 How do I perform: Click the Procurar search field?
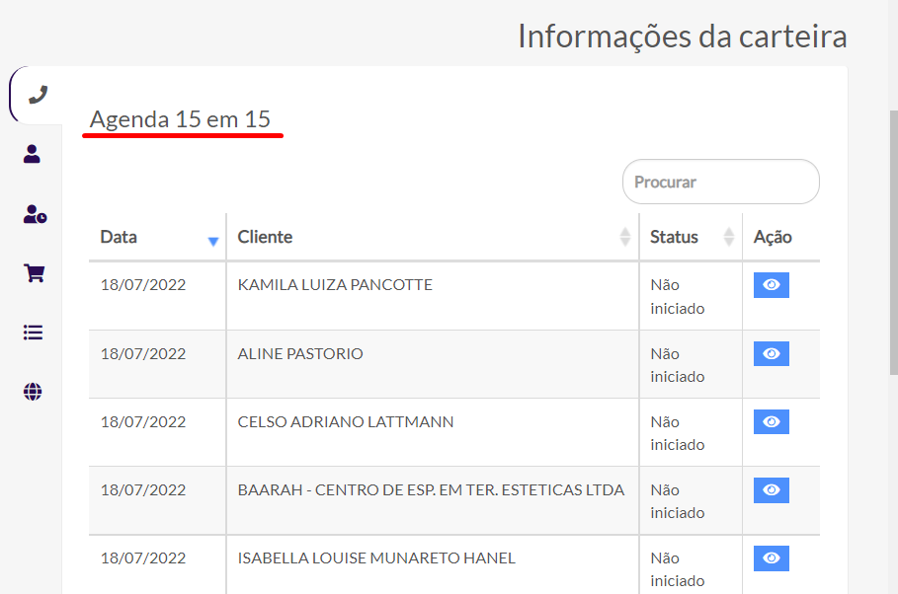tap(720, 183)
